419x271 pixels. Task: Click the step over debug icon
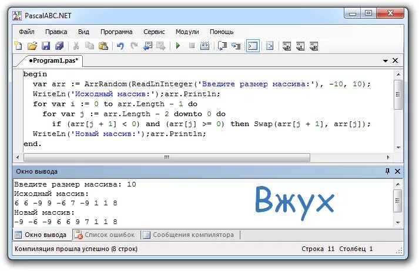[222, 46]
